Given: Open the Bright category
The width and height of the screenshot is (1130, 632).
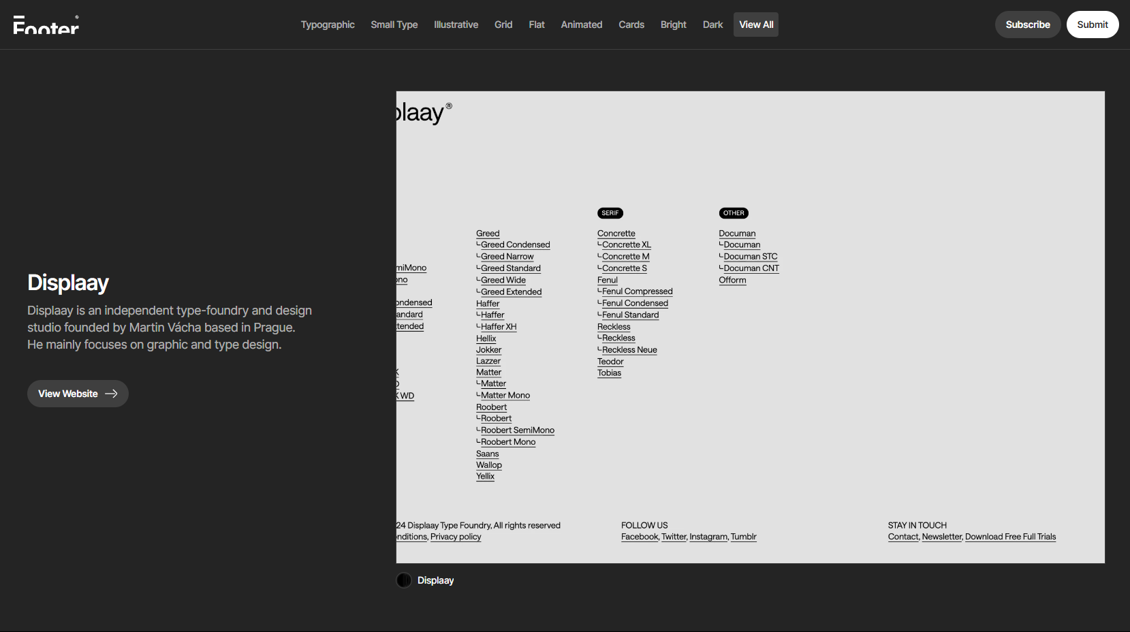Looking at the screenshot, I should coord(674,25).
